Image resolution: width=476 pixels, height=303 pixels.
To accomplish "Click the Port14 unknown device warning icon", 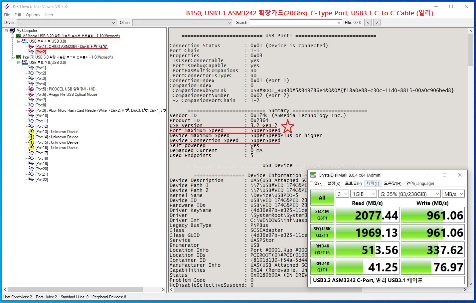I will pyautogui.click(x=31, y=137).
